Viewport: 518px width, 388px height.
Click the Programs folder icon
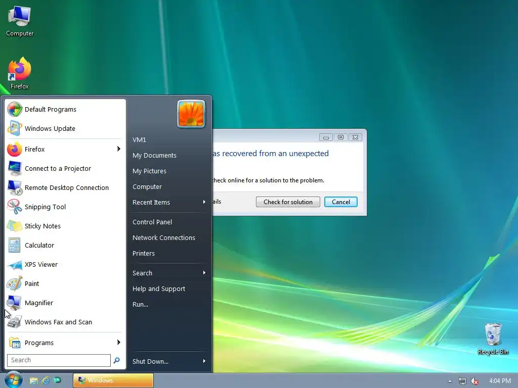(x=15, y=343)
